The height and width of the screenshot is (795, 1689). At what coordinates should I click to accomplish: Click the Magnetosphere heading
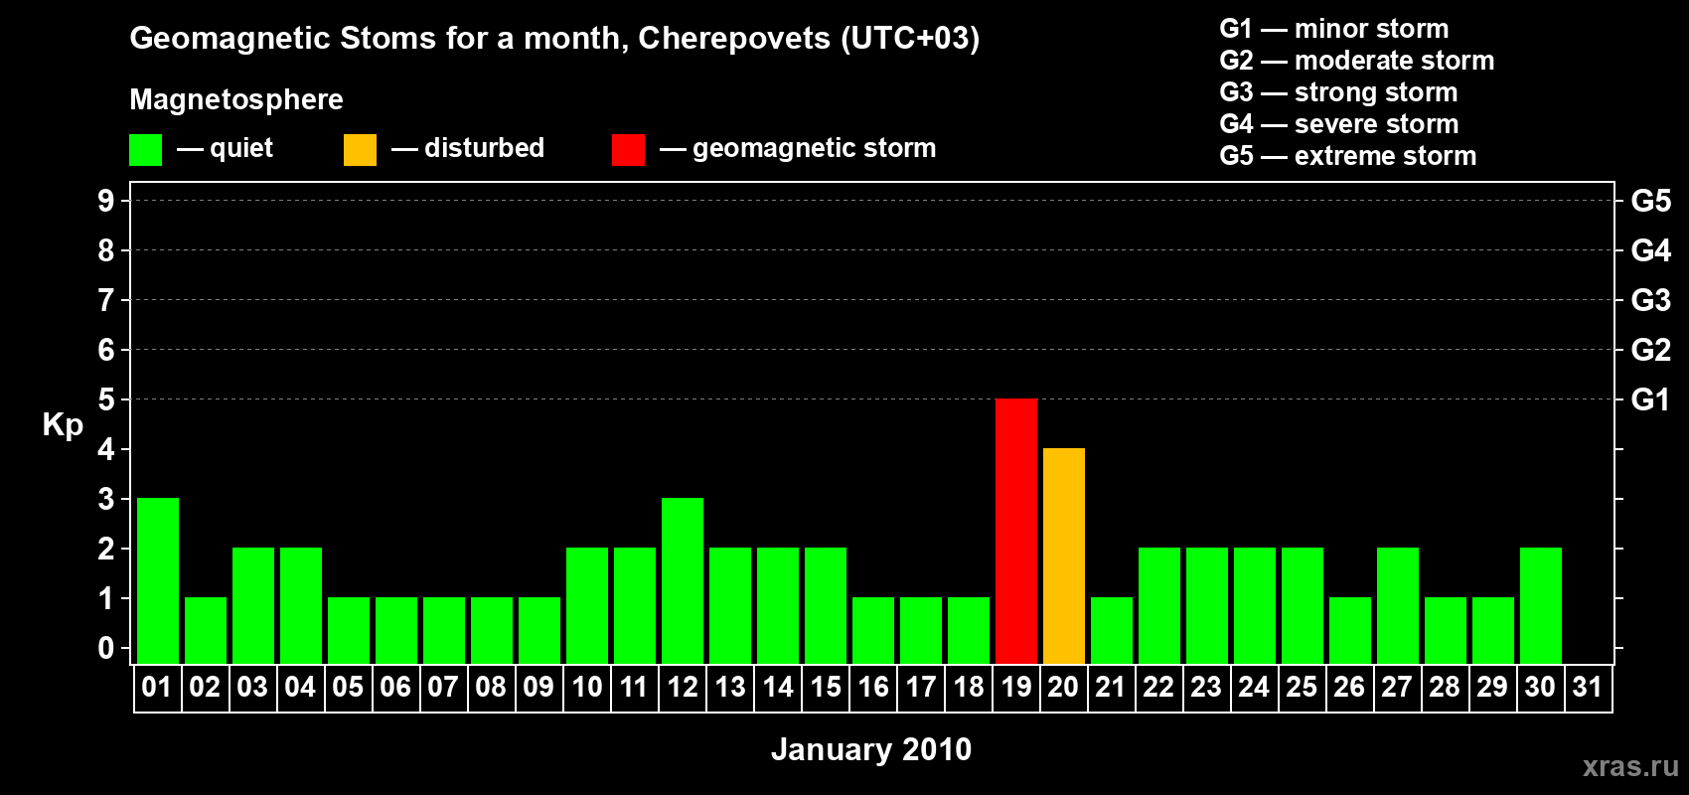(236, 99)
